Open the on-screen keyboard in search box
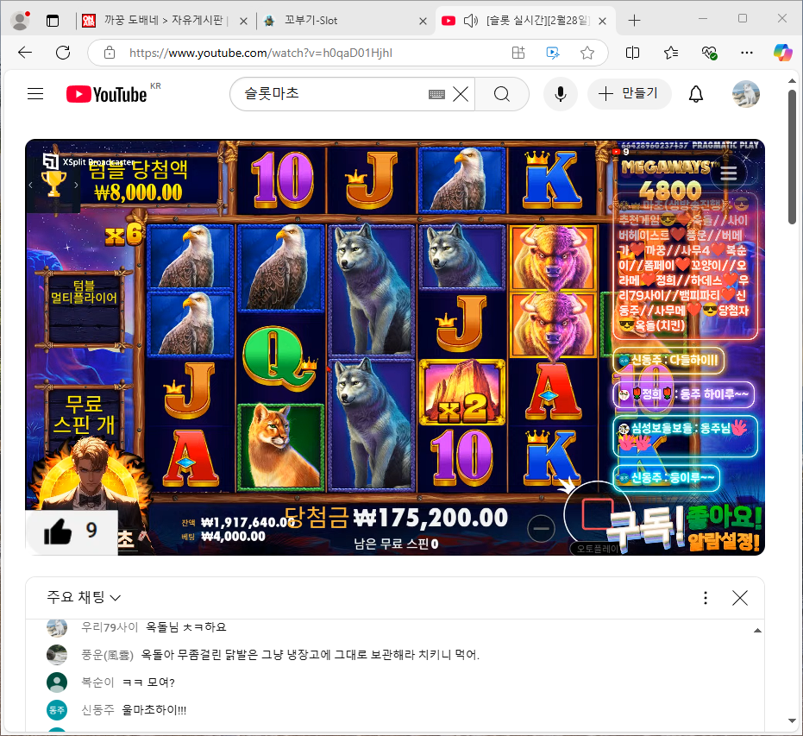This screenshot has height=736, width=803. coord(436,94)
